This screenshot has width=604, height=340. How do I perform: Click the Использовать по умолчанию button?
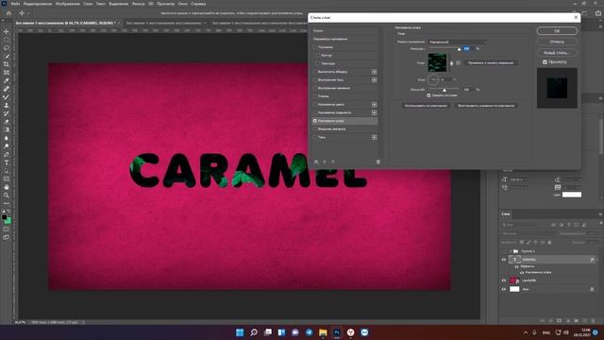(x=426, y=105)
